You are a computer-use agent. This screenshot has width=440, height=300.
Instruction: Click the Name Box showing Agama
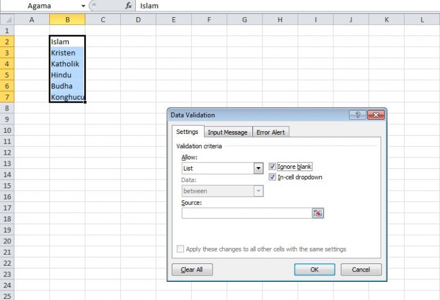pos(40,6)
